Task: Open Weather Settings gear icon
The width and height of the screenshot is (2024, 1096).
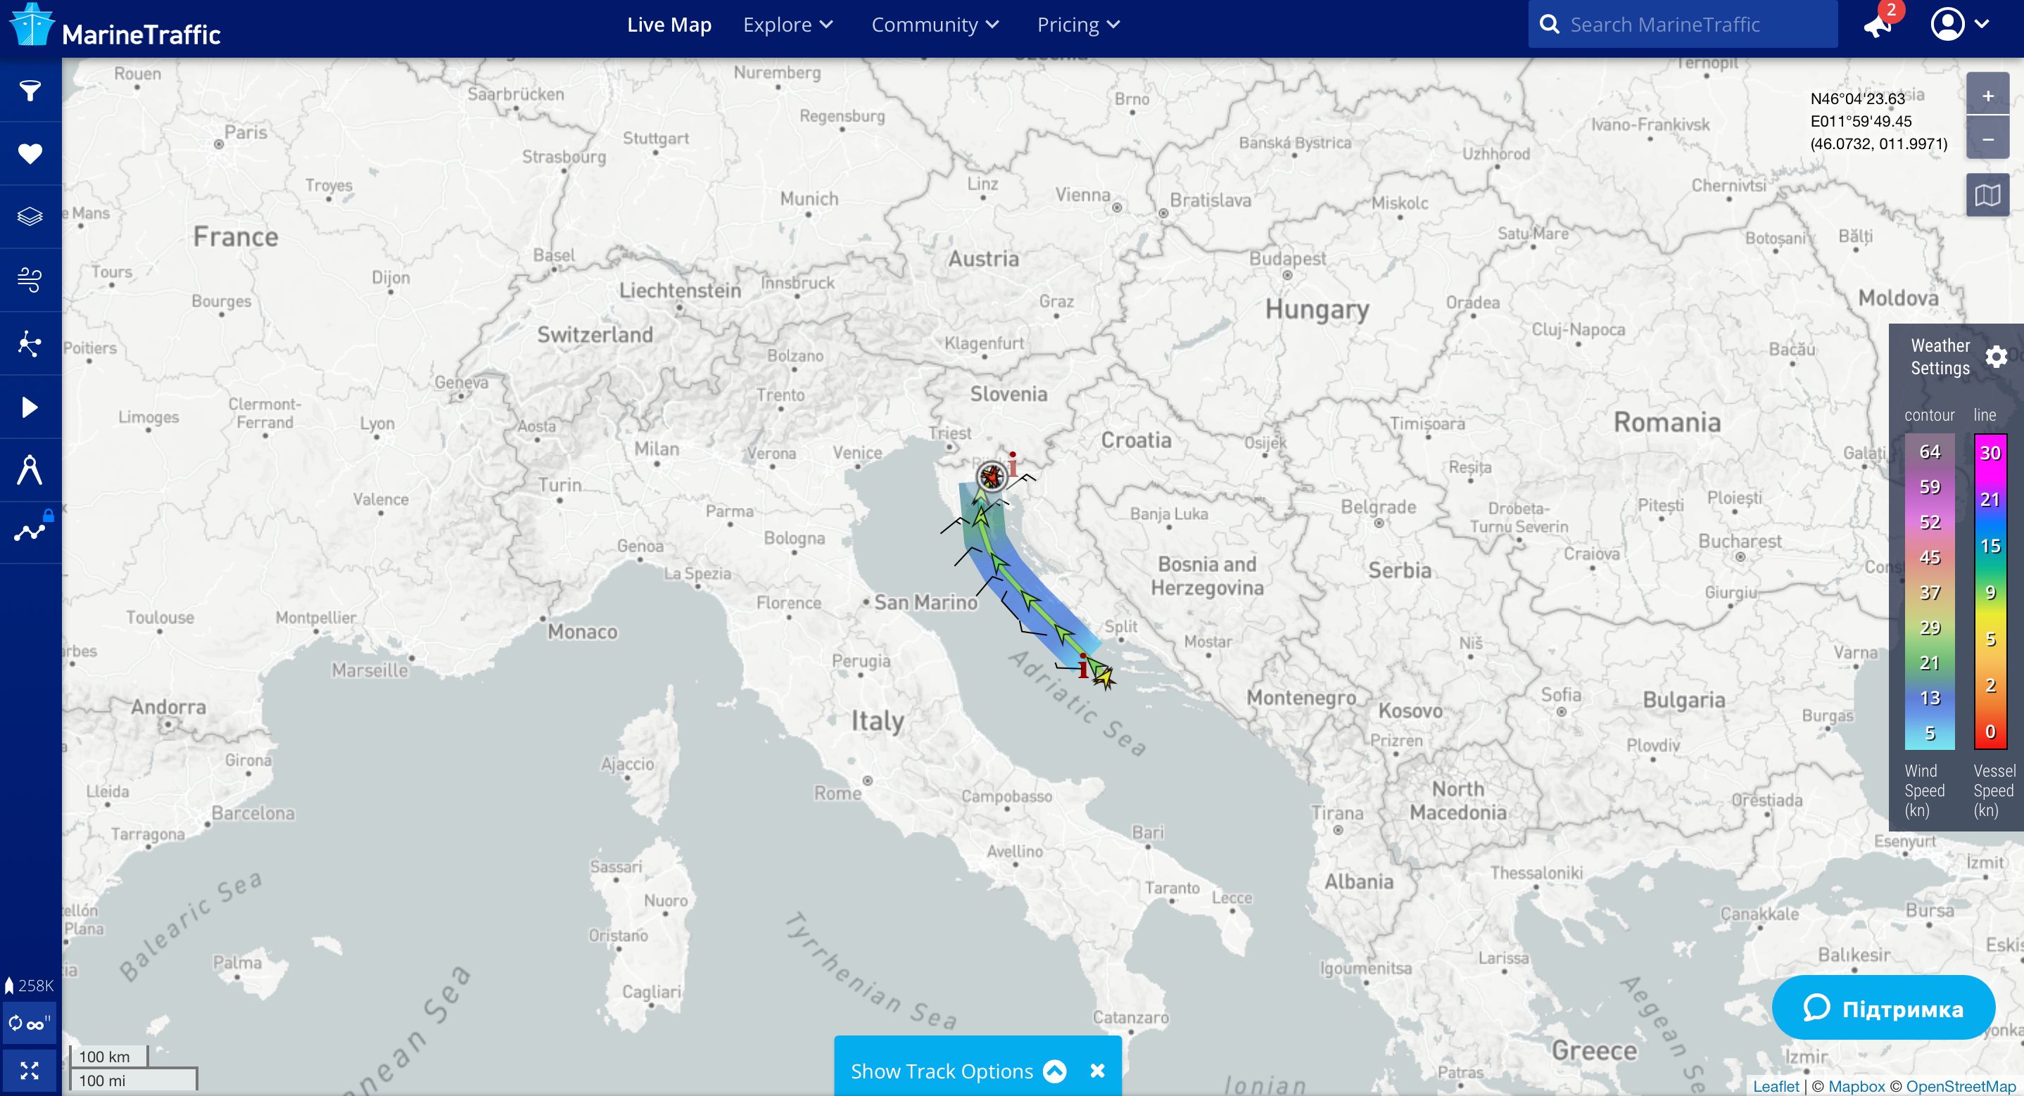Action: click(x=1996, y=357)
